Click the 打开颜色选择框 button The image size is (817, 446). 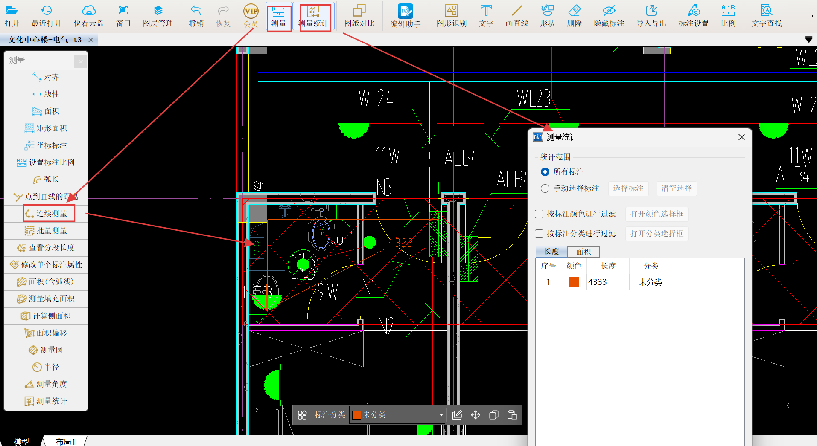click(657, 214)
